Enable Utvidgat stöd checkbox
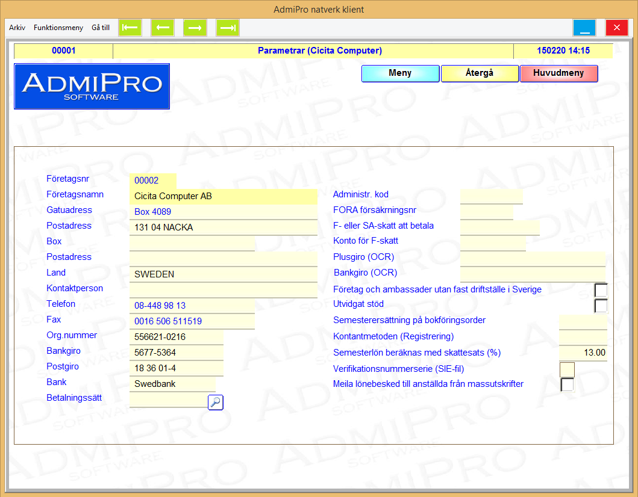 [601, 306]
